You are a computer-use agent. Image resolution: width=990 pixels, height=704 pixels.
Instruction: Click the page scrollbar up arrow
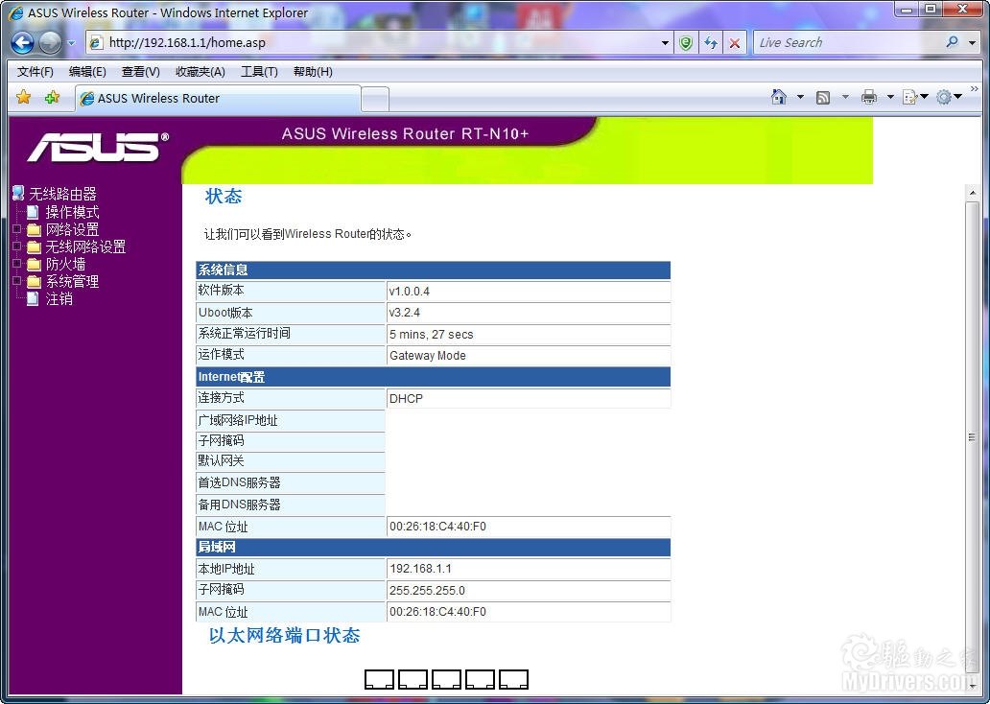973,194
